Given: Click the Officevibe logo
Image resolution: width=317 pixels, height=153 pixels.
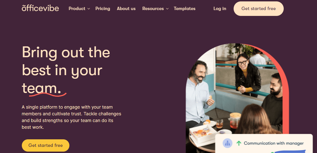Looking at the screenshot, I should (40, 8).
